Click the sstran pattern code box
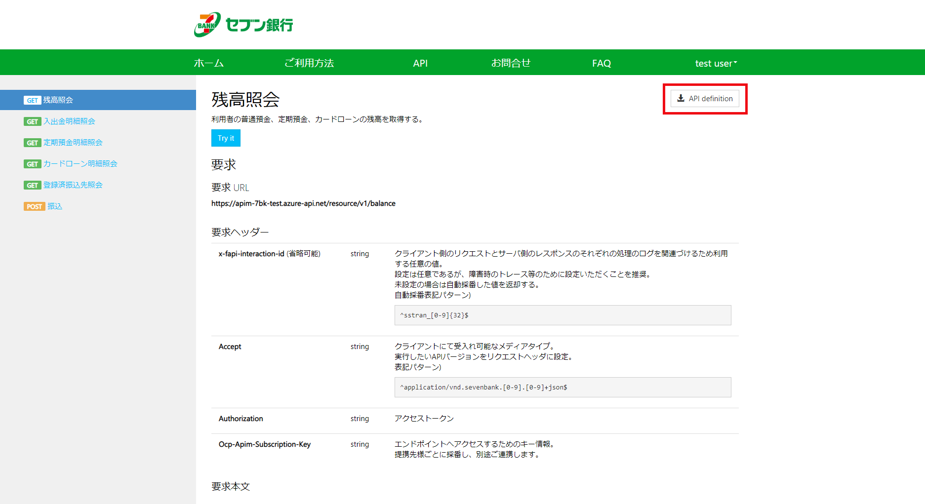The height and width of the screenshot is (504, 925). click(563, 315)
